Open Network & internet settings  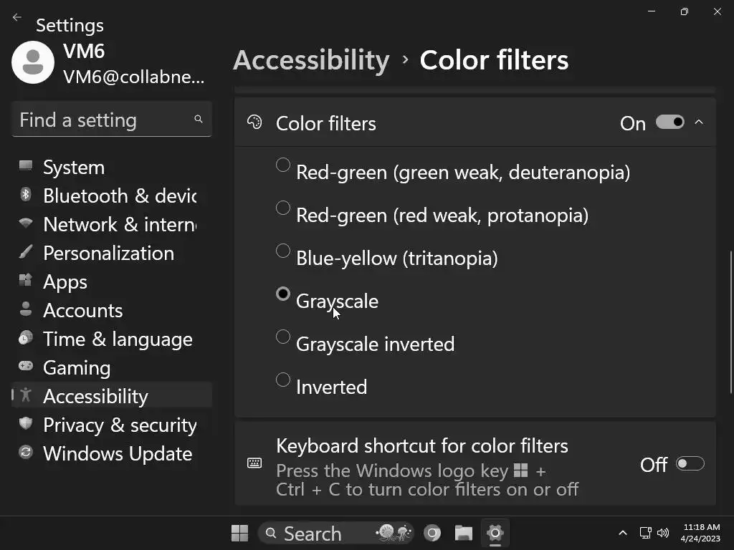[119, 224]
